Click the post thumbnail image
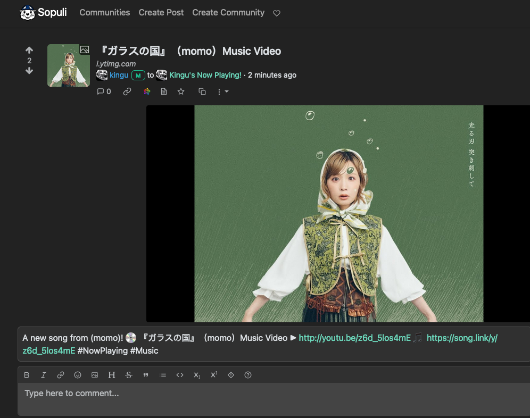The width and height of the screenshot is (530, 418). coord(69,65)
